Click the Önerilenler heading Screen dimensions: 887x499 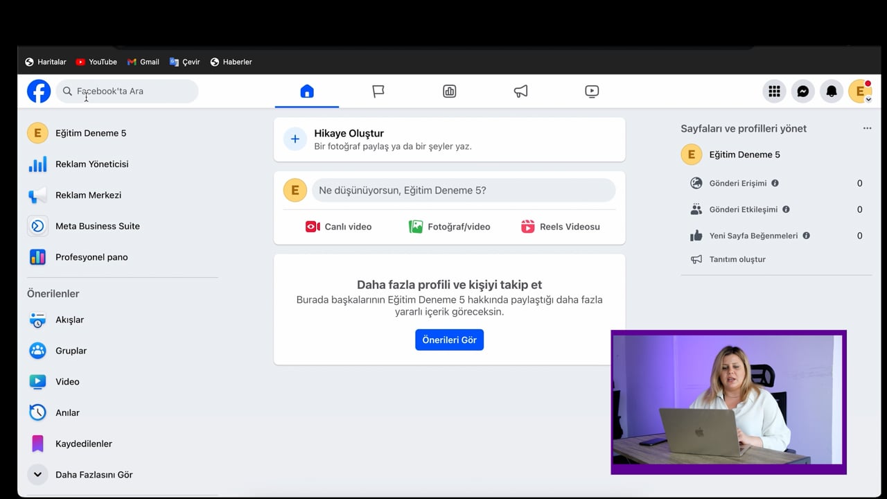coord(53,294)
